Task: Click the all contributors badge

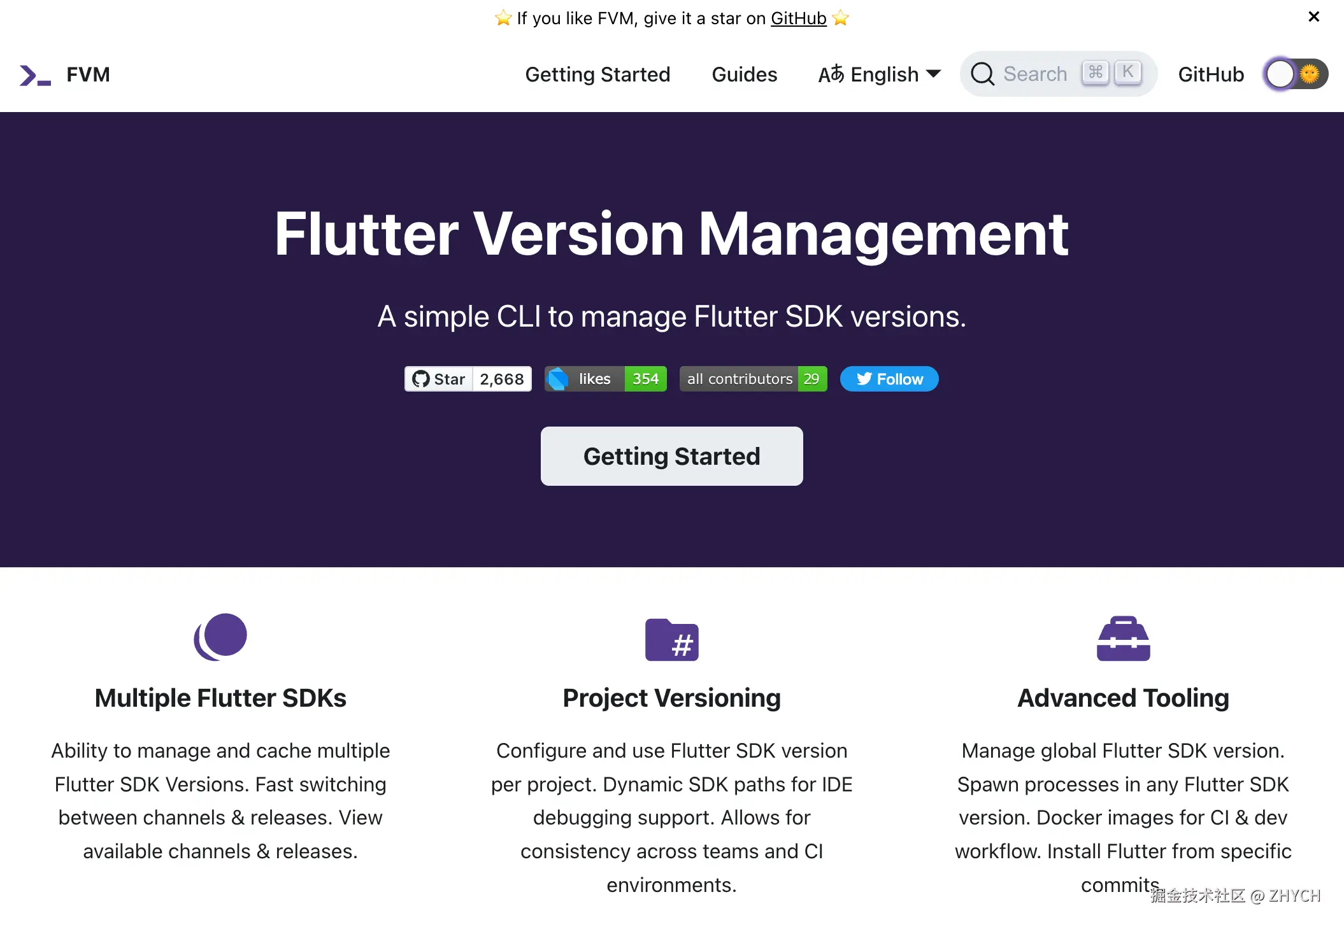Action: 753,379
